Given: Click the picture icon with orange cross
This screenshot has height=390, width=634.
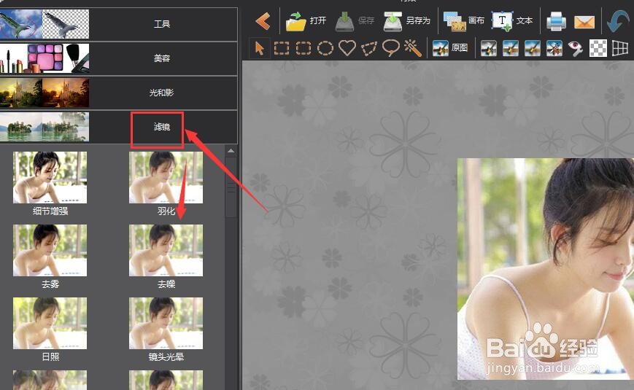Looking at the screenshot, I should pyautogui.click(x=554, y=49).
